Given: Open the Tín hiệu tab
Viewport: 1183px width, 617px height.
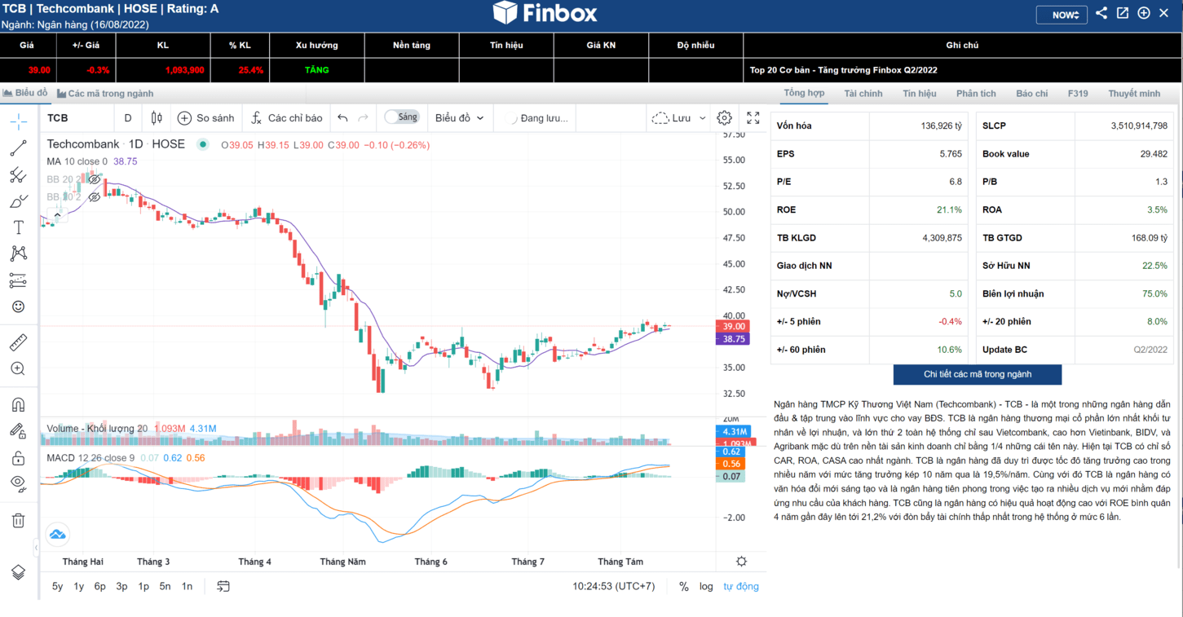Looking at the screenshot, I should click(920, 94).
